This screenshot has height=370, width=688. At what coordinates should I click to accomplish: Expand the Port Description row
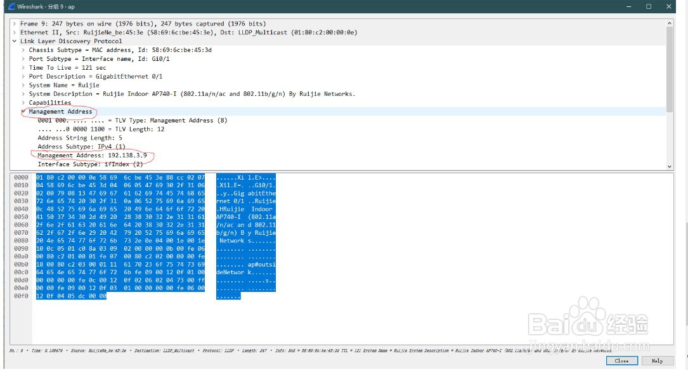23,76
